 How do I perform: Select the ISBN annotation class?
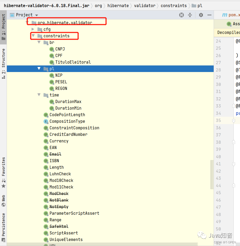[54, 161]
